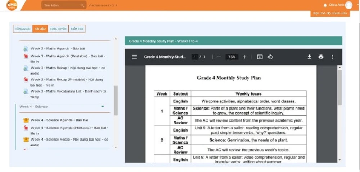Screen dimensions: 360x172
Task: Click the PDF zoom percentage field
Action: pyautogui.click(x=231, y=57)
